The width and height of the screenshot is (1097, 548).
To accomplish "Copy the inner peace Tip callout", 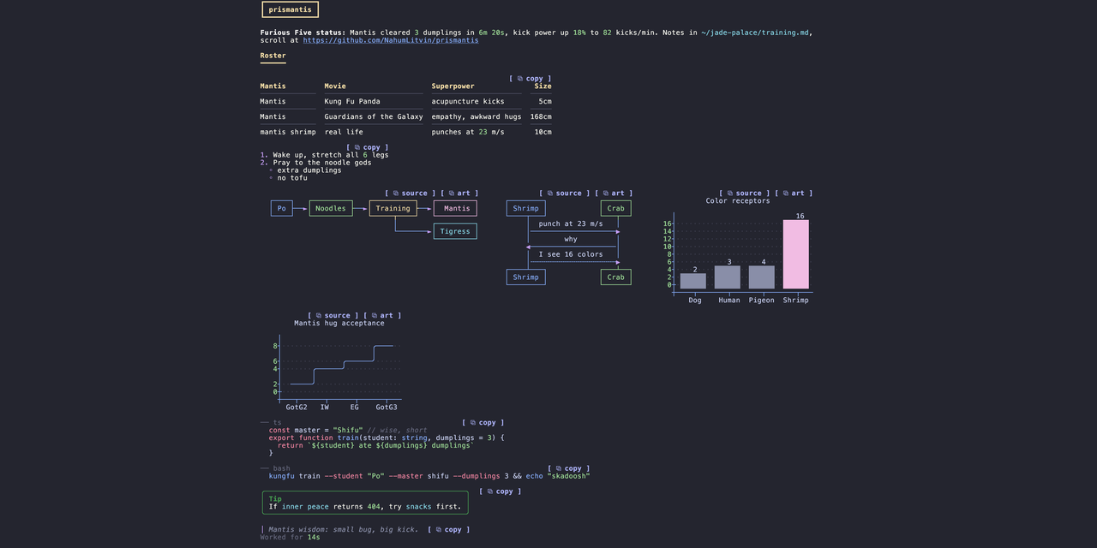I will point(501,491).
